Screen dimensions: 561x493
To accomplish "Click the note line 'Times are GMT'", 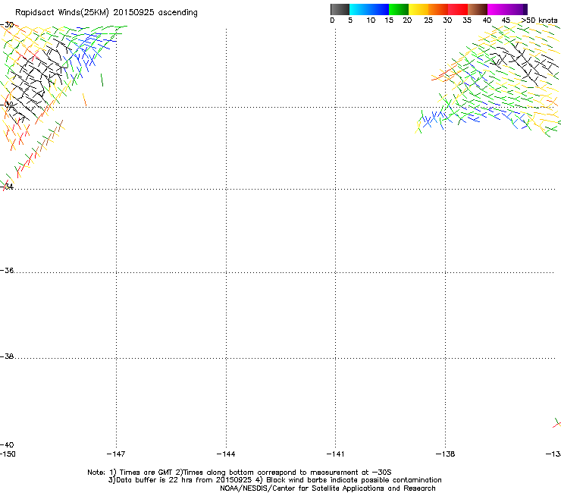I will 146,473.
